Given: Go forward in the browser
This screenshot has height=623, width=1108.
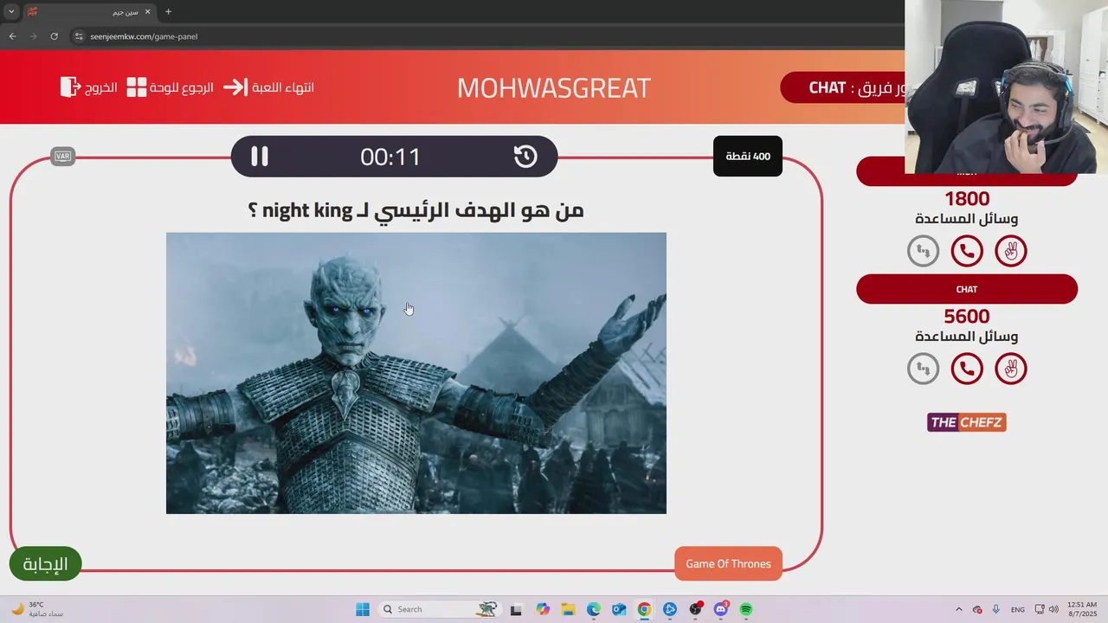Looking at the screenshot, I should 33,36.
